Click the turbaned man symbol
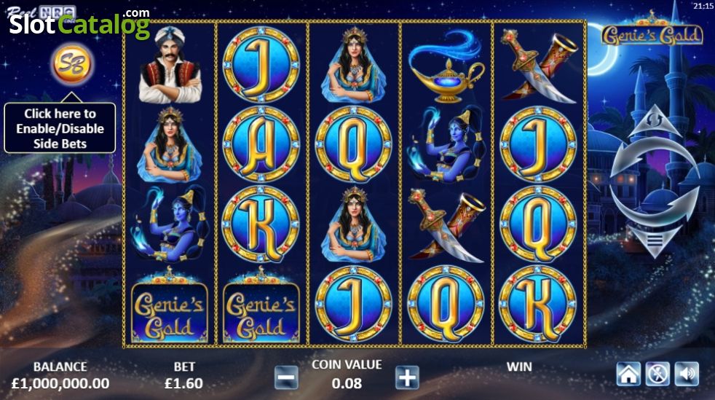This screenshot has height=400, width=715. pos(170,65)
